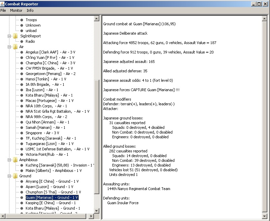The height and width of the screenshot is (221, 270).
Task: Open CW FMSV Brigade air report
Action: (x=49, y=68)
